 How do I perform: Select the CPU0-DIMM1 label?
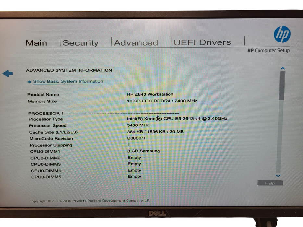click(45, 151)
